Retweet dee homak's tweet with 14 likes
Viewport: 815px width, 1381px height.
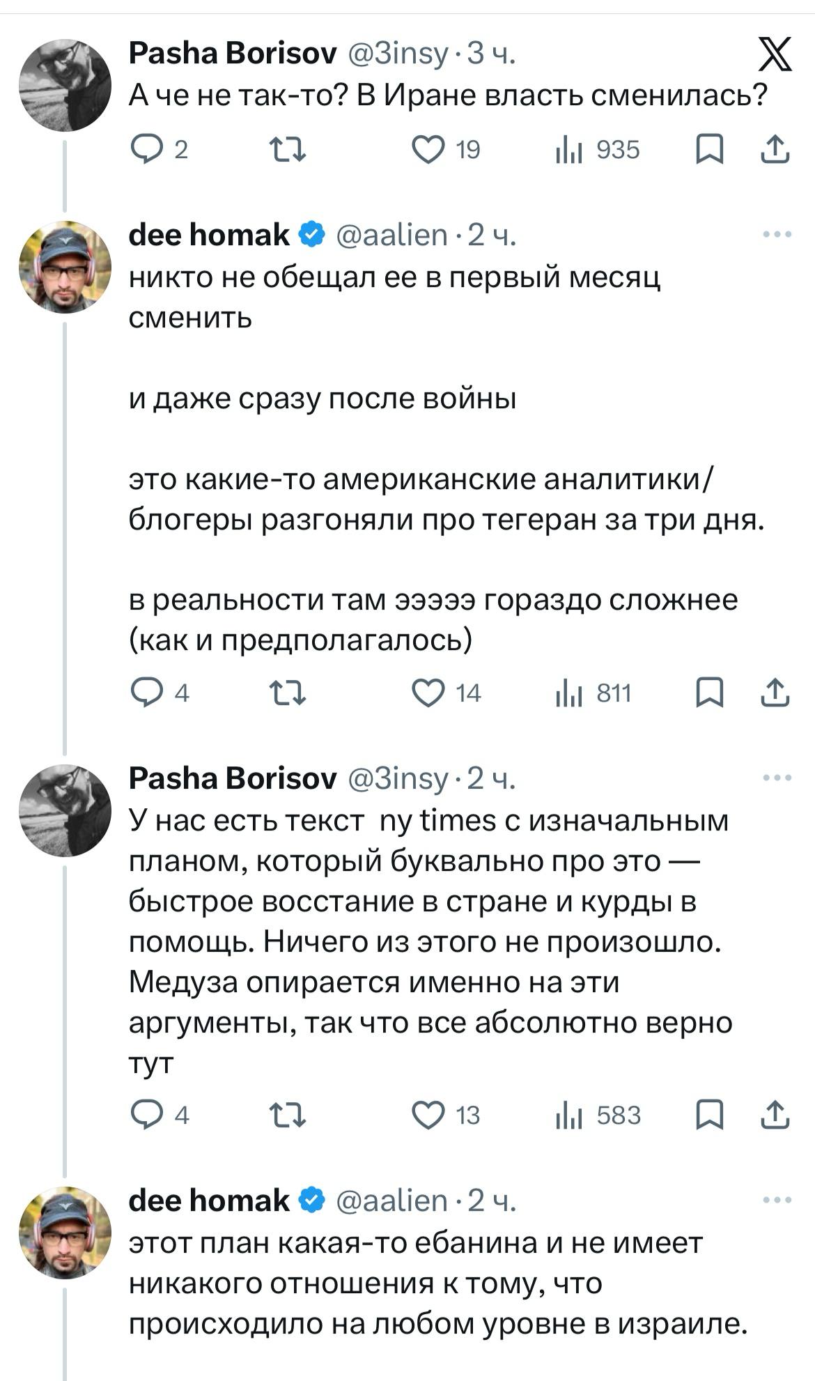288,693
